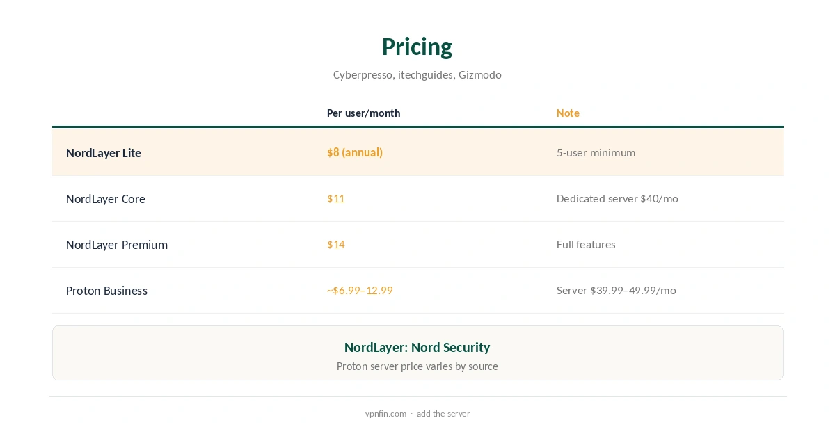Click 'Dedicated server $40/mo' note

pyautogui.click(x=617, y=198)
